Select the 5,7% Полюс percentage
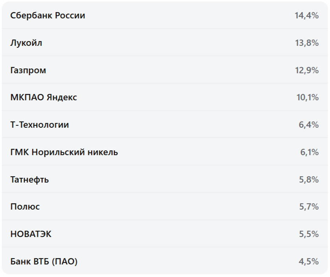The width and height of the screenshot is (330, 277). (309, 206)
